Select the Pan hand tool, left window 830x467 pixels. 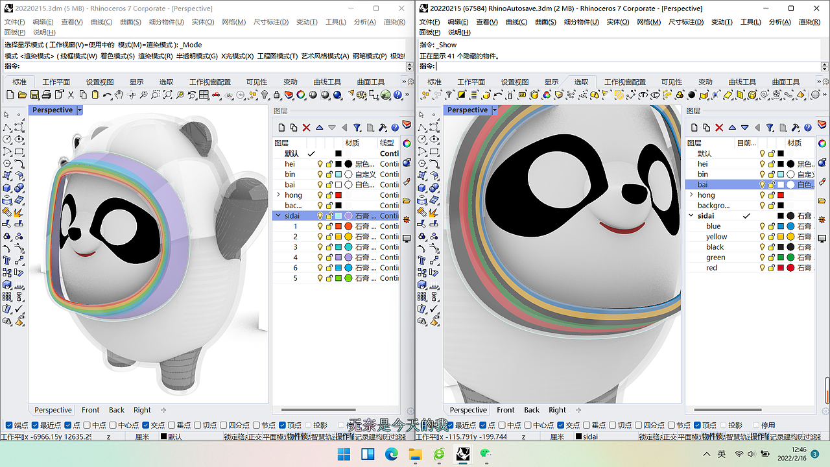(x=119, y=95)
